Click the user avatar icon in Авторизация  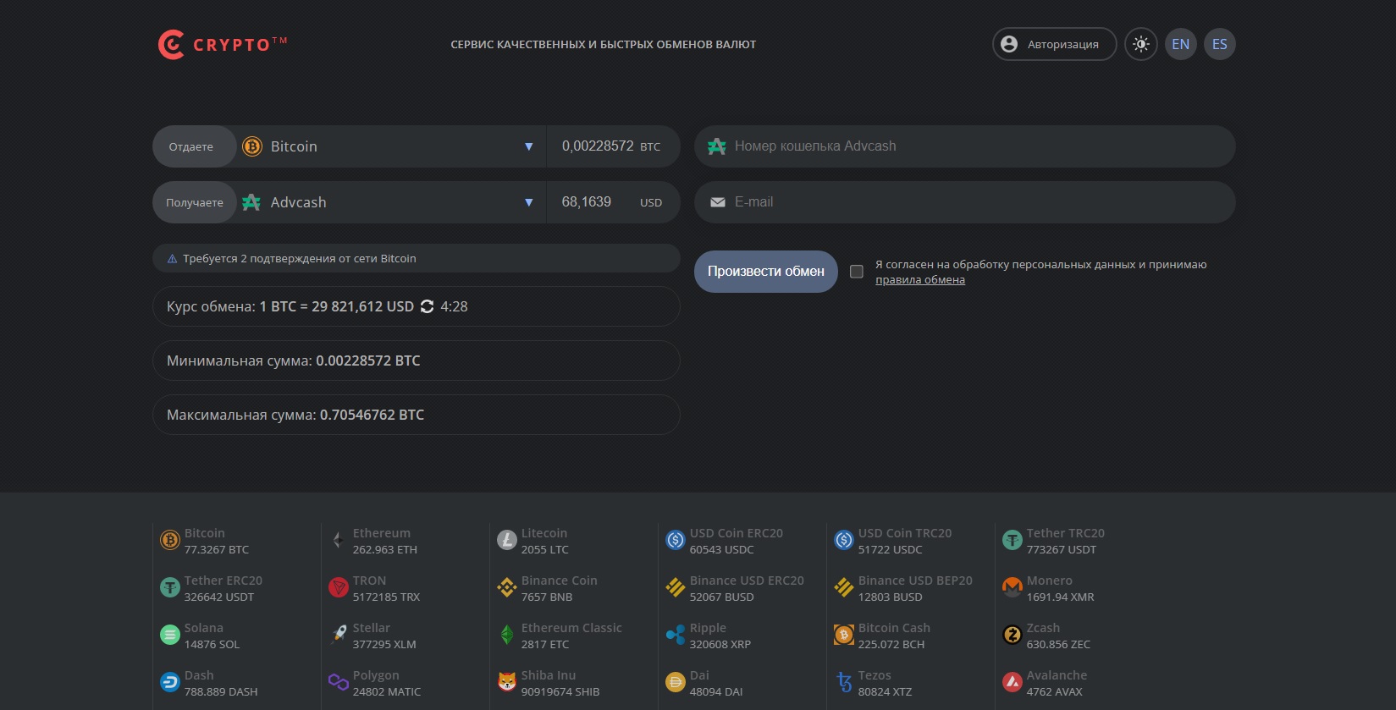[x=1009, y=44]
